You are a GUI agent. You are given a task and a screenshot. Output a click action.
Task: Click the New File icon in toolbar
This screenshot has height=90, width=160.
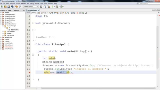[2, 7]
